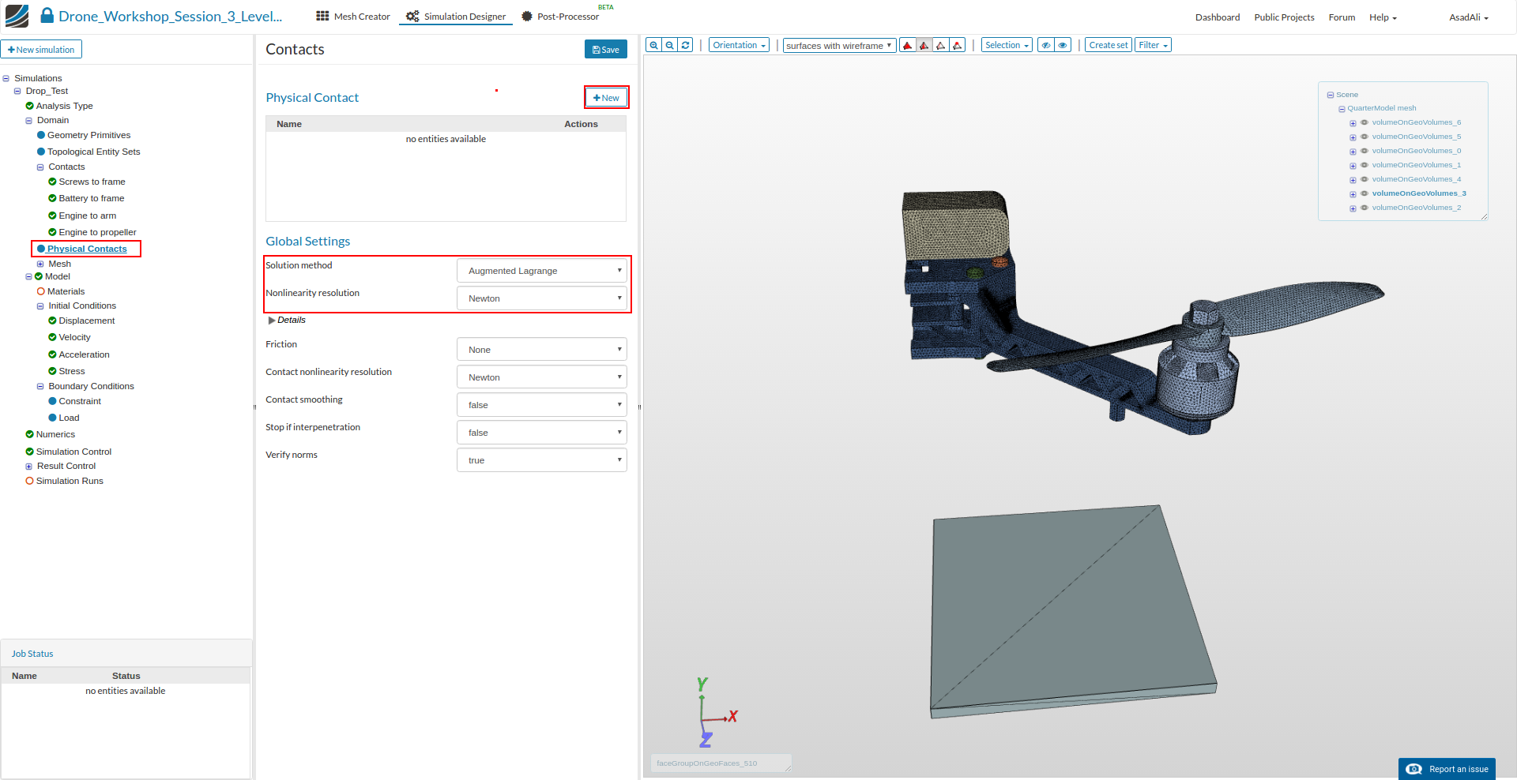Open the Orientation dropdown in viewer toolbar

[740, 45]
